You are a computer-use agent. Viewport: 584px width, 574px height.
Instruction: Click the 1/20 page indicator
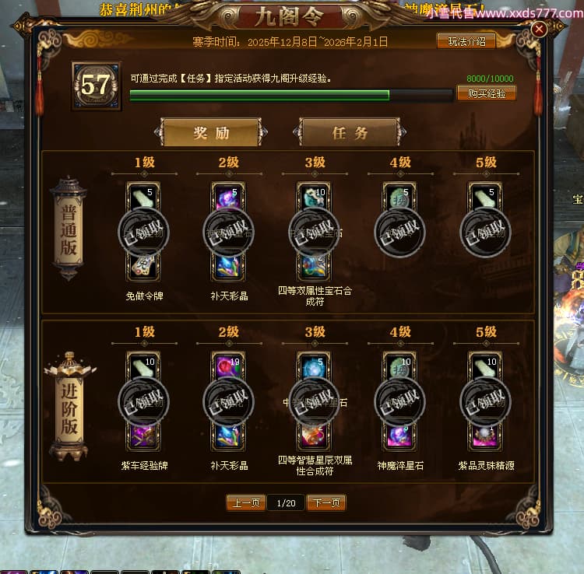click(286, 503)
